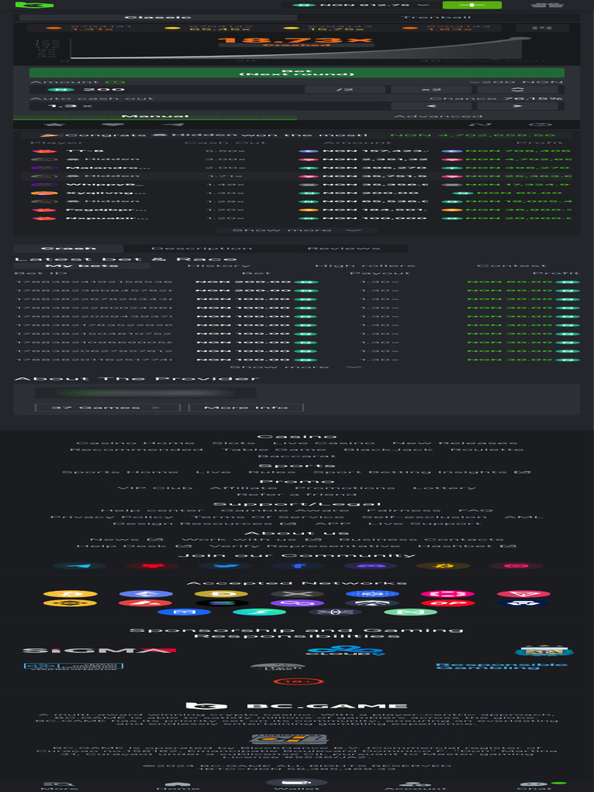Image resolution: width=594 pixels, height=792 pixels.
Task: Open the Telegram community icon
Action: [80, 565]
